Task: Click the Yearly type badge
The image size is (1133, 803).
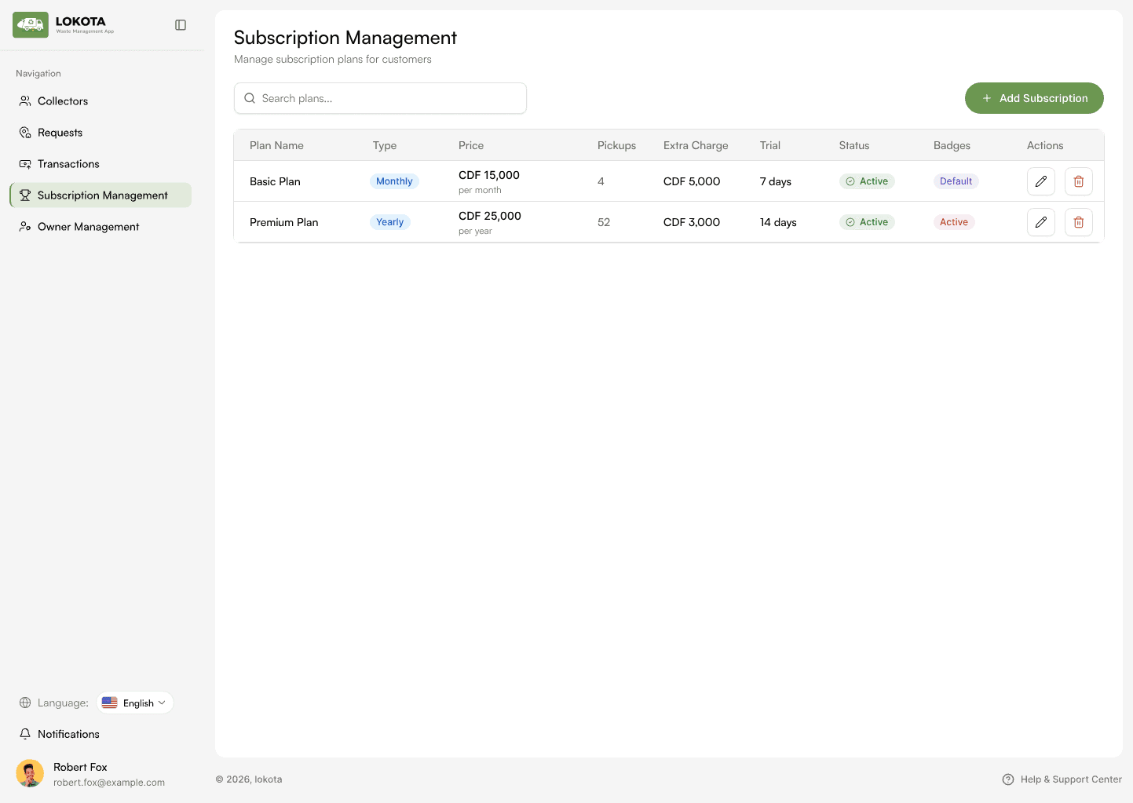Action: 389,222
